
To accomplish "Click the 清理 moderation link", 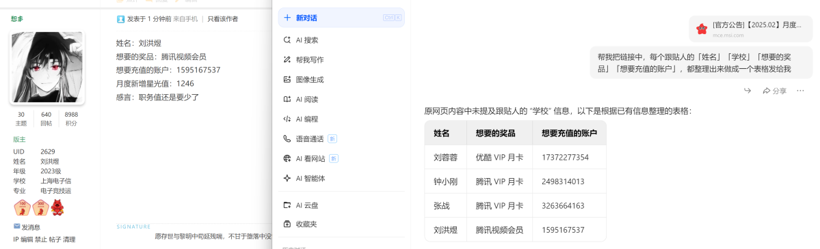I will [69, 239].
